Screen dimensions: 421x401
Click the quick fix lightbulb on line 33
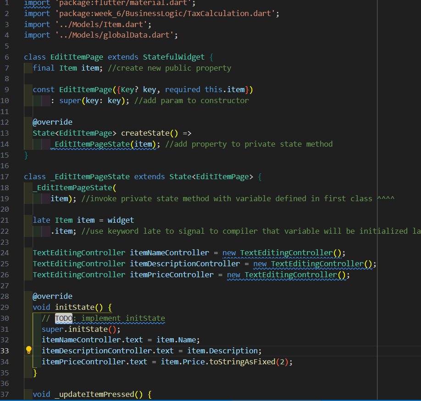(28, 351)
